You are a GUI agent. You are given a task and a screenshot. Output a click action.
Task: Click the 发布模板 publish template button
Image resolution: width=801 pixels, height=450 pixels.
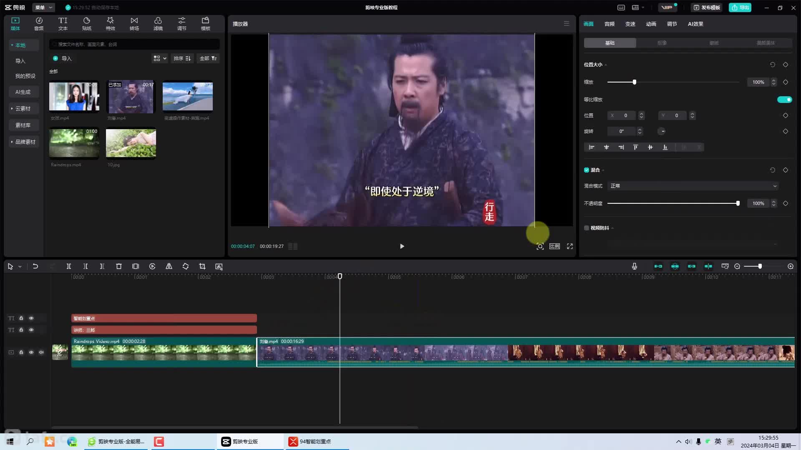[x=707, y=7]
